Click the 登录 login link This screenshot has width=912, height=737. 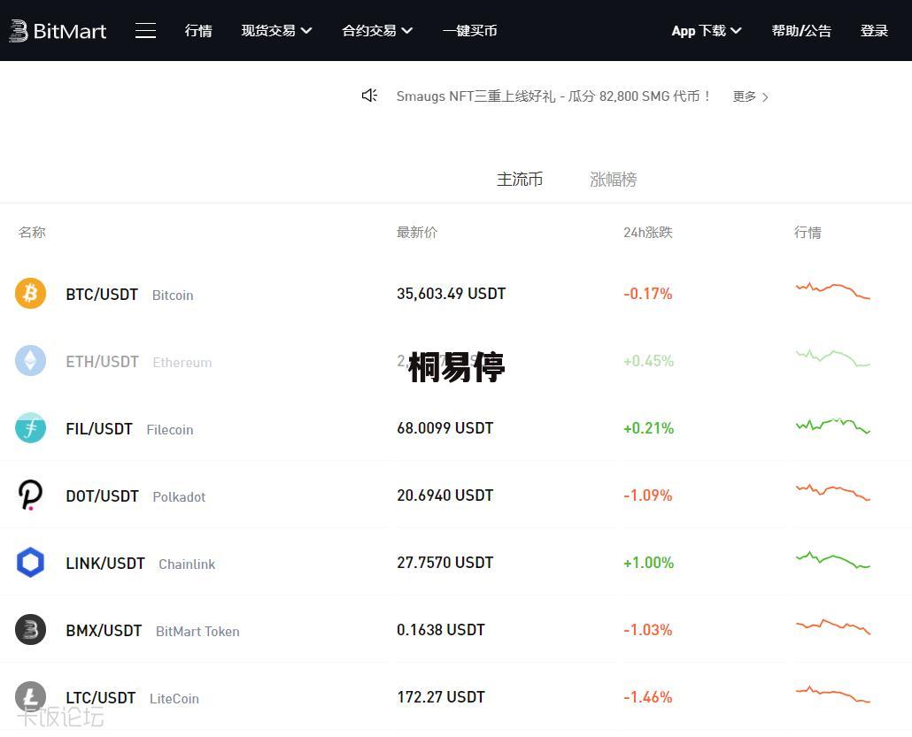874,31
